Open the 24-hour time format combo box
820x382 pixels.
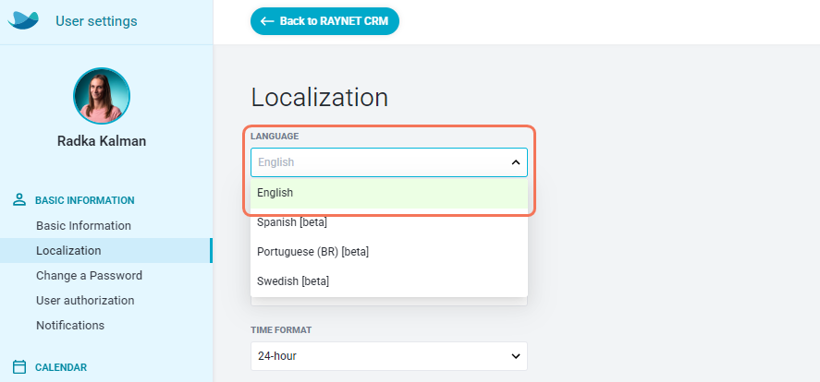pyautogui.click(x=389, y=356)
